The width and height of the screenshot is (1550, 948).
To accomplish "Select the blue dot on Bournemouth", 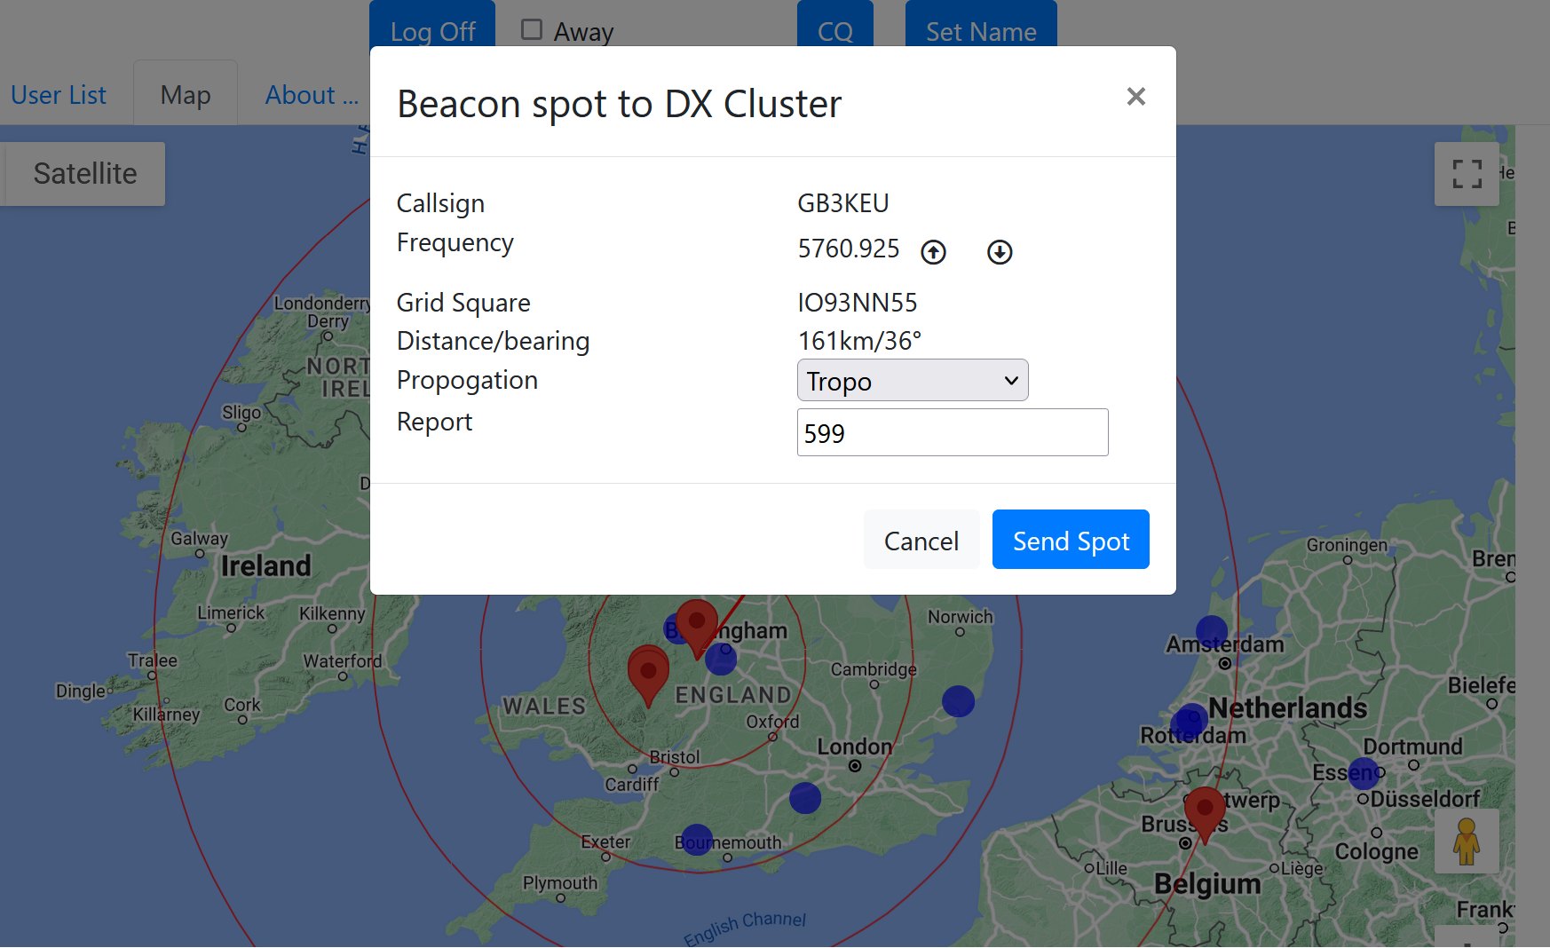I will [x=696, y=840].
